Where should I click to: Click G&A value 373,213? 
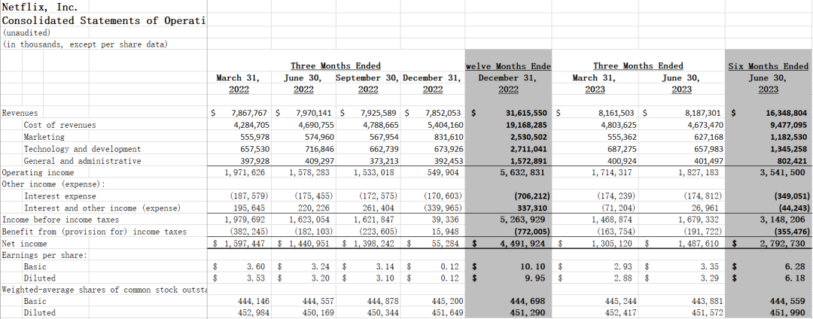pos(383,160)
